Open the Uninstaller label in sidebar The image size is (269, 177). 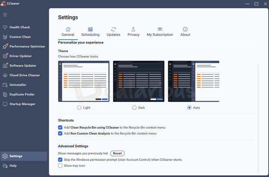coord(18,85)
